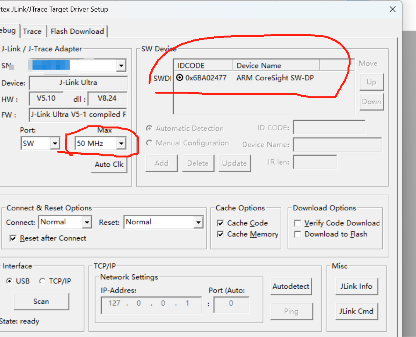The width and height of the screenshot is (416, 337).
Task: Click the HW V5.10 field
Action: pos(46,98)
